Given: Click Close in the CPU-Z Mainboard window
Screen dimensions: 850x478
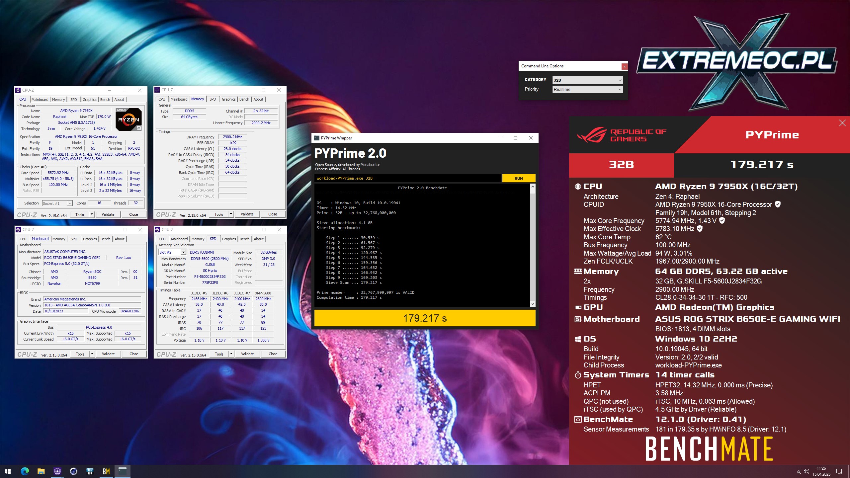Looking at the screenshot, I should (x=134, y=354).
